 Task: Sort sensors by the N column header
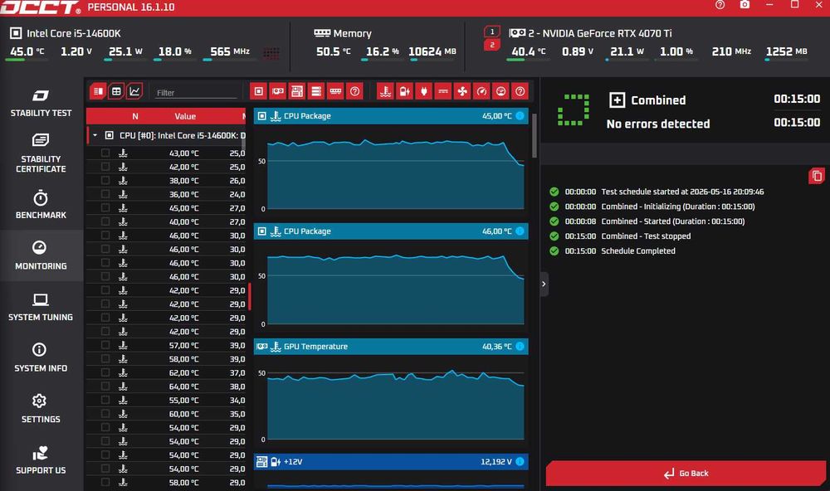click(x=135, y=116)
